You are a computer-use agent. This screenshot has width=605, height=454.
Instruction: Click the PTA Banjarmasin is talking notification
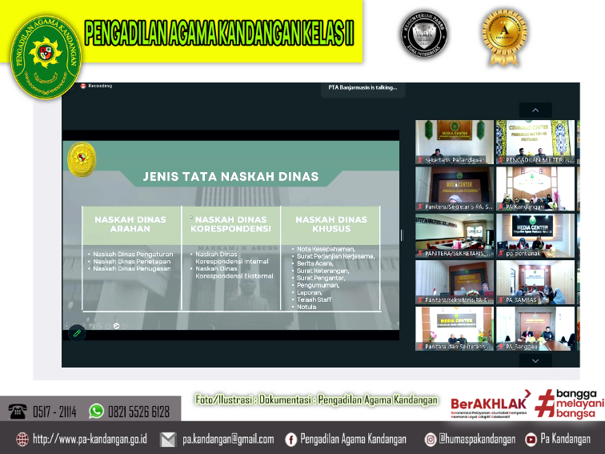click(363, 88)
